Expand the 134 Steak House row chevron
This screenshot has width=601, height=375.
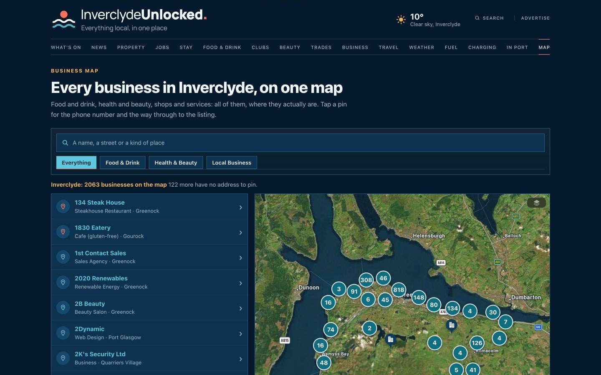240,207
